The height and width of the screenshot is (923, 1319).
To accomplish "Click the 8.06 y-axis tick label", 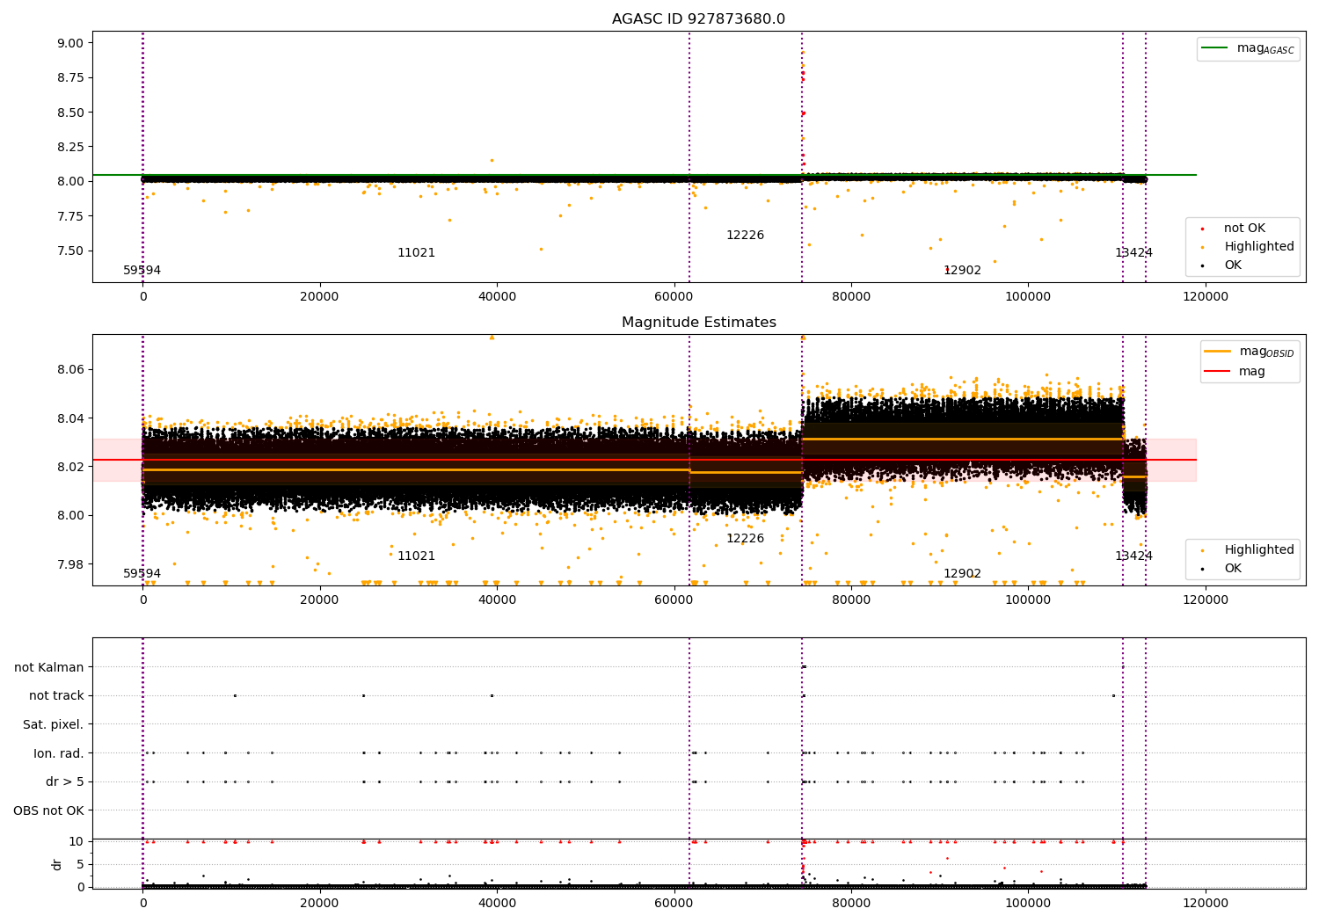I will tap(70, 370).
